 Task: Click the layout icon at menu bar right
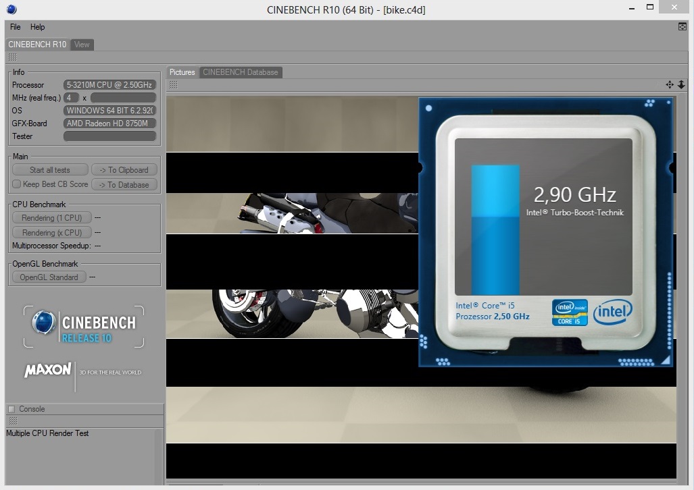point(682,26)
